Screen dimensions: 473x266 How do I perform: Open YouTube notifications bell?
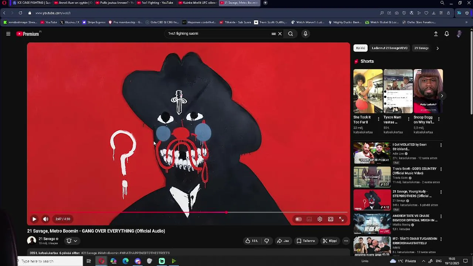[447, 34]
